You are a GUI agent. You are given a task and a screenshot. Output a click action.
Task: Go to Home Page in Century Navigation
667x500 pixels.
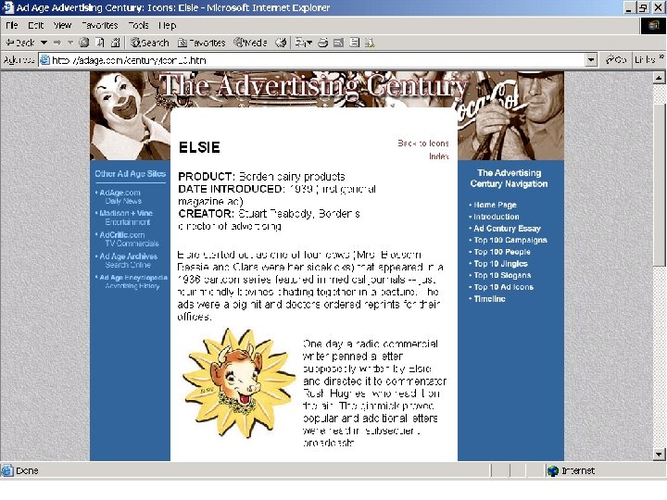click(495, 205)
